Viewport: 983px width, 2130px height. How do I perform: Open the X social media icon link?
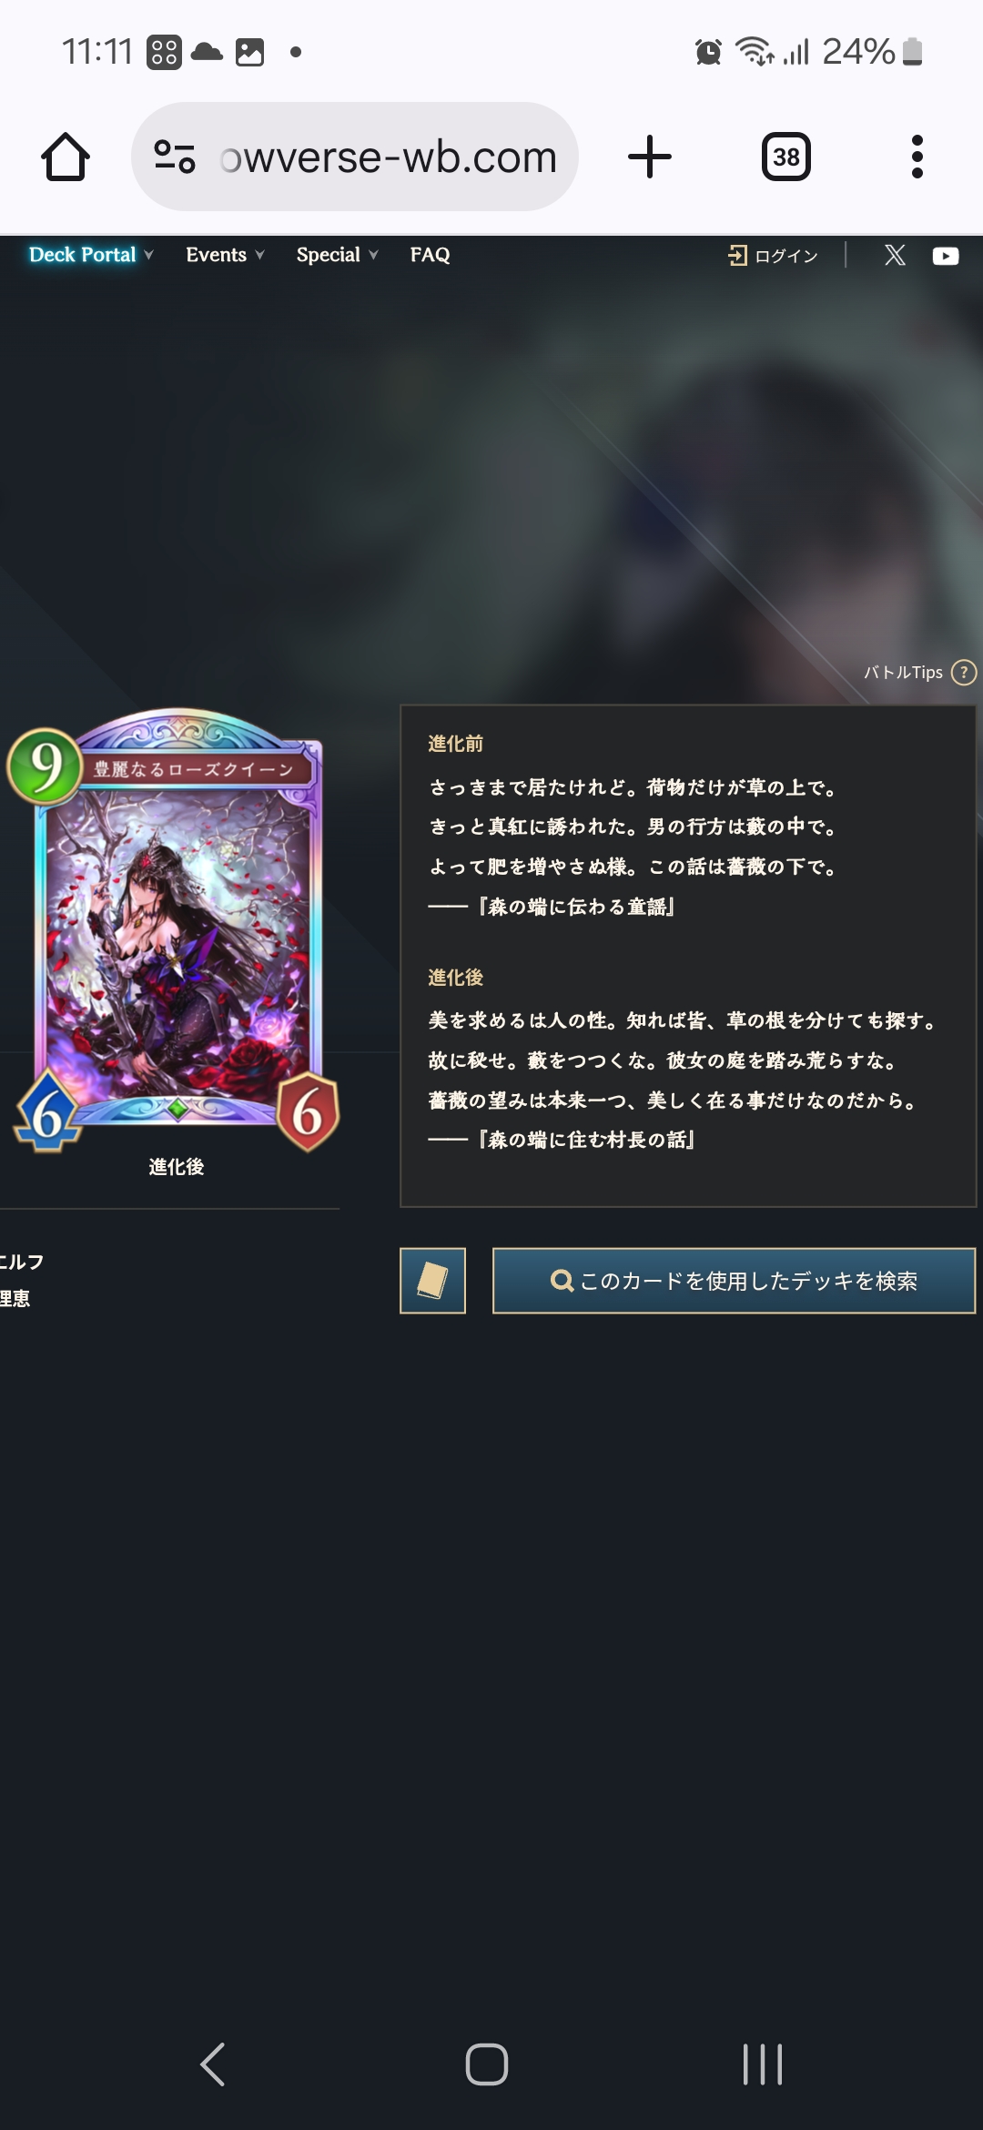[895, 255]
